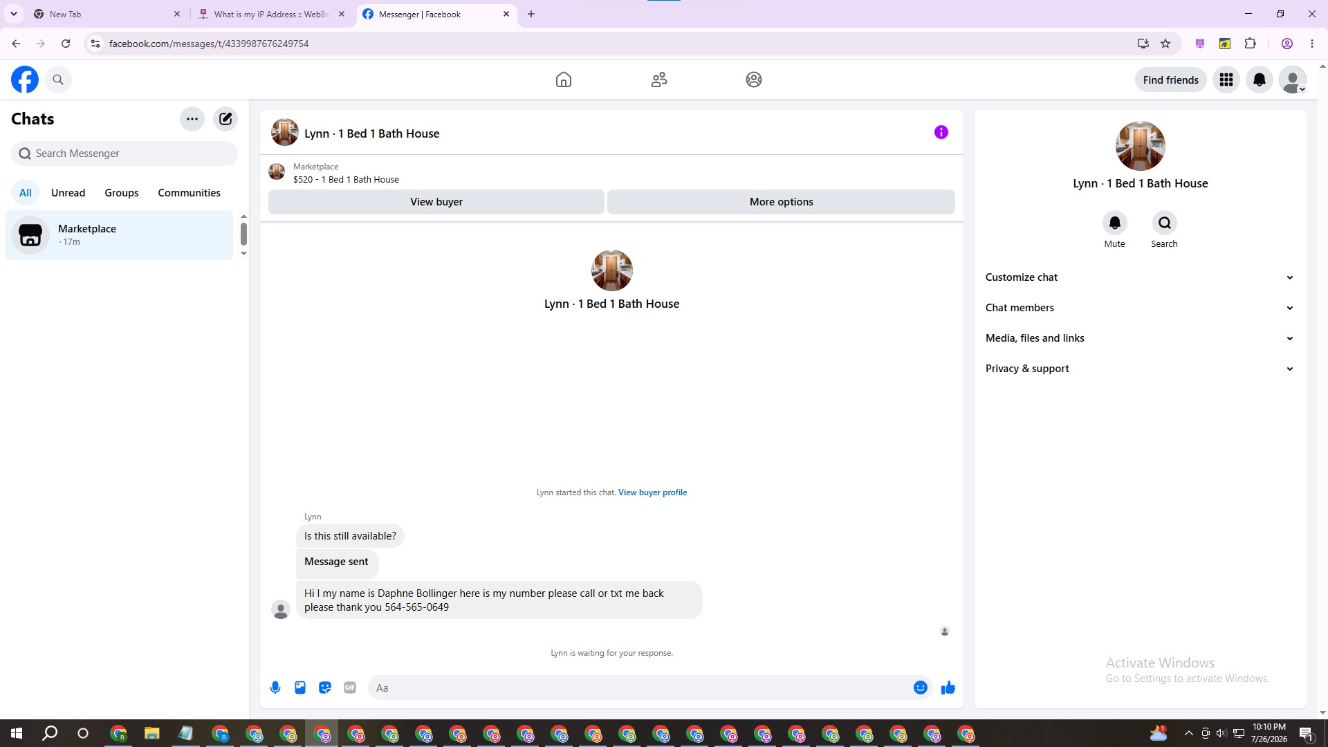This screenshot has width=1328, height=747.
Task: Attach a photo using the image icon
Action: pos(300,688)
